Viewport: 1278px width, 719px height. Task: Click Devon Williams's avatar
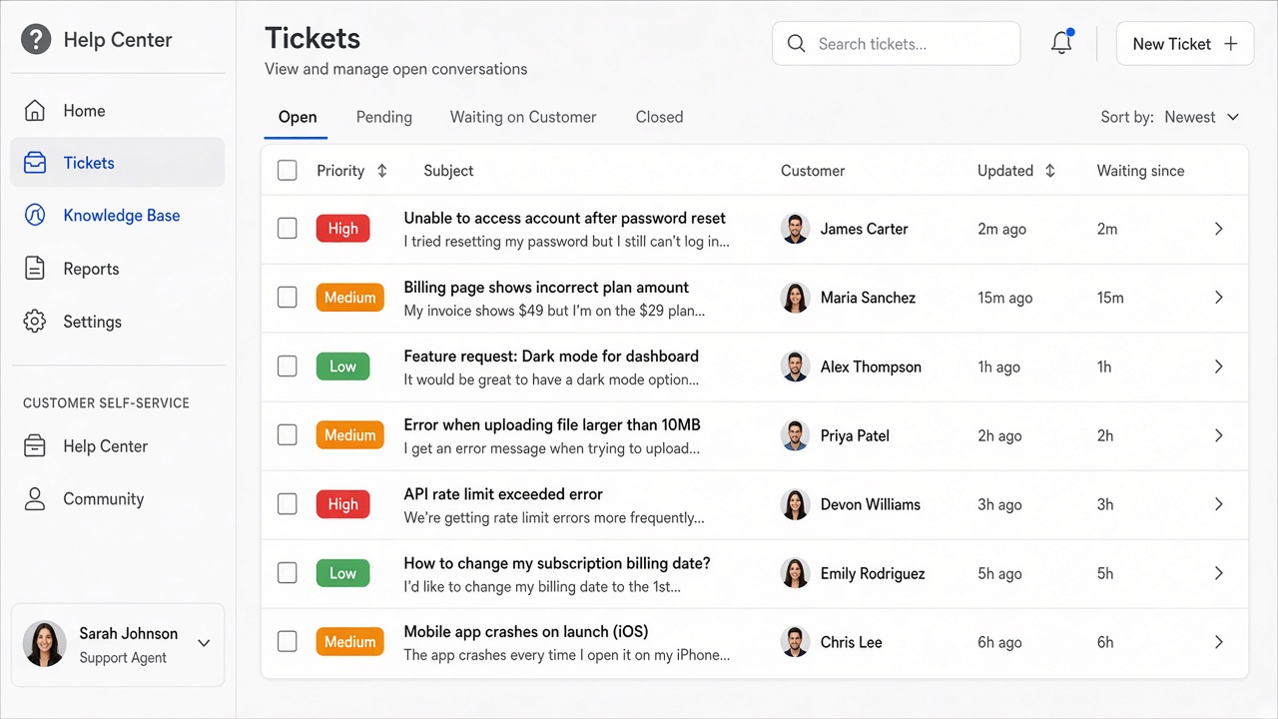795,504
